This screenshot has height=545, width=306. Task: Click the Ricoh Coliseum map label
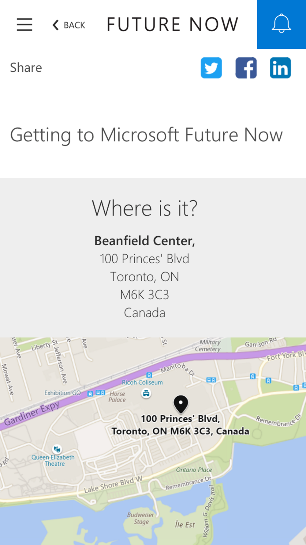[142, 383]
